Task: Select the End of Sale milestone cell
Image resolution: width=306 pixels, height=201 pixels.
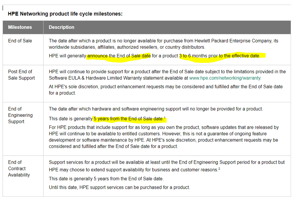Action: click(20, 41)
